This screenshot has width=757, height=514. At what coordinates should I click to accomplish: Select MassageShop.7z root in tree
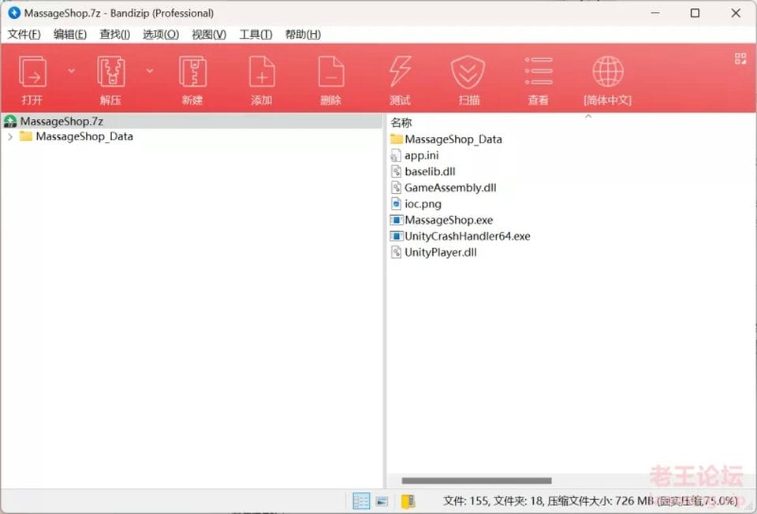(62, 121)
